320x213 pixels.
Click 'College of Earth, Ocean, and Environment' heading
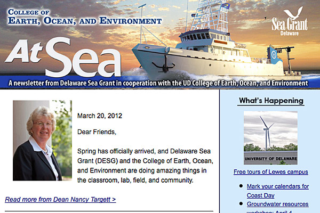(84, 17)
